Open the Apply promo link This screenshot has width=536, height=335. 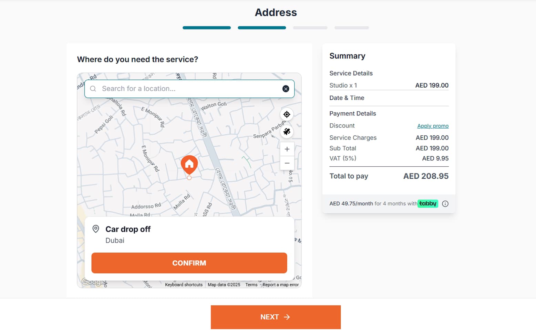coord(433,126)
